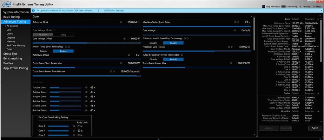The height and width of the screenshot is (140, 324).
Task: Open Profiles page
Action: coord(8,63)
